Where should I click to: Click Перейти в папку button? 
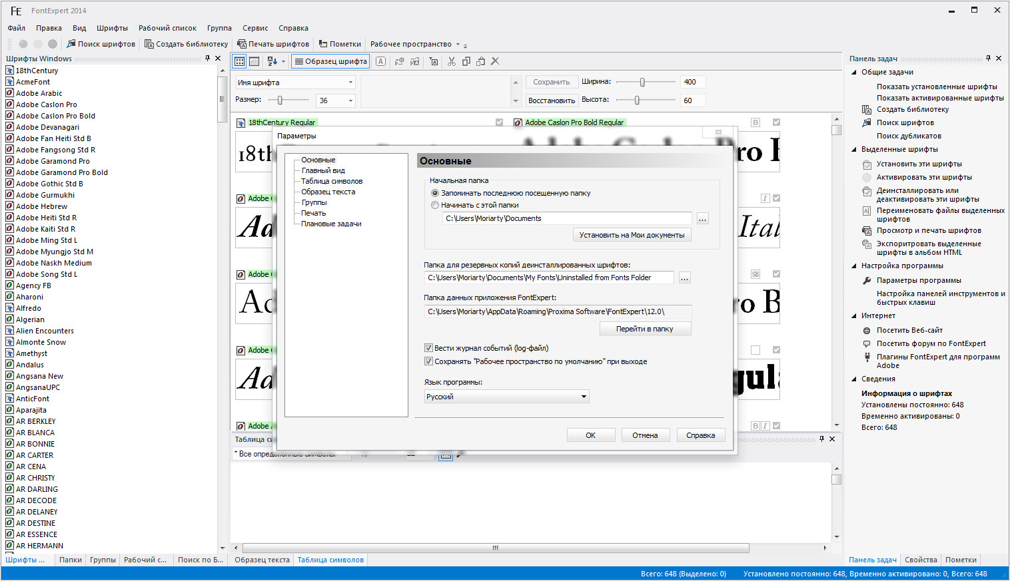pos(644,329)
